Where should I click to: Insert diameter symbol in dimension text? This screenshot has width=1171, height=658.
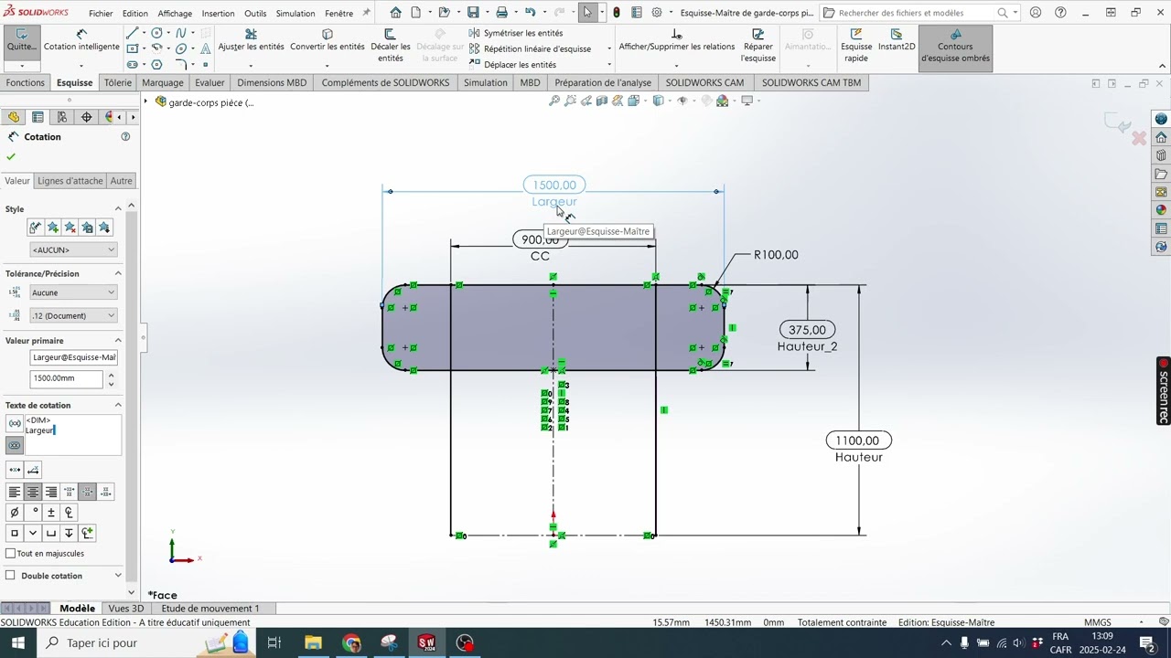[14, 513]
